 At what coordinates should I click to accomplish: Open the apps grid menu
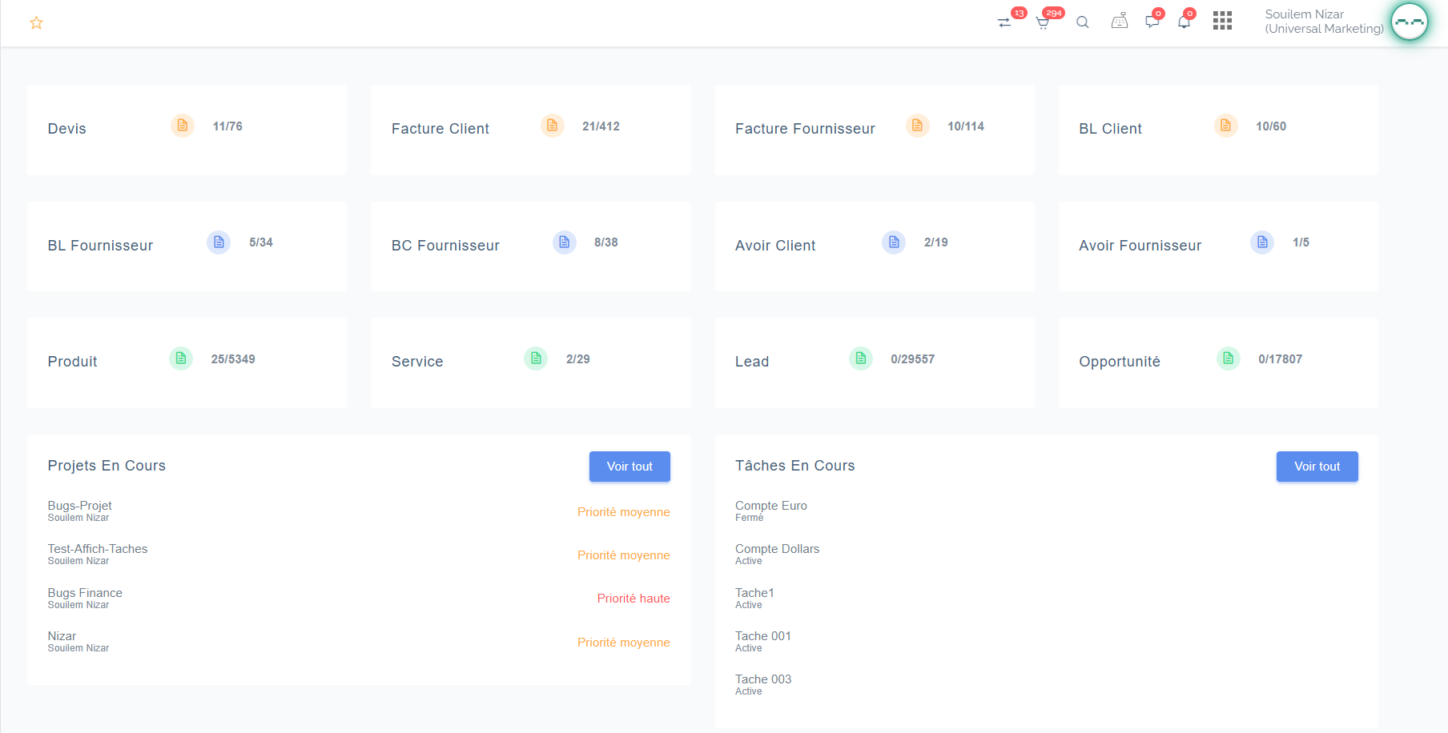[x=1222, y=21]
